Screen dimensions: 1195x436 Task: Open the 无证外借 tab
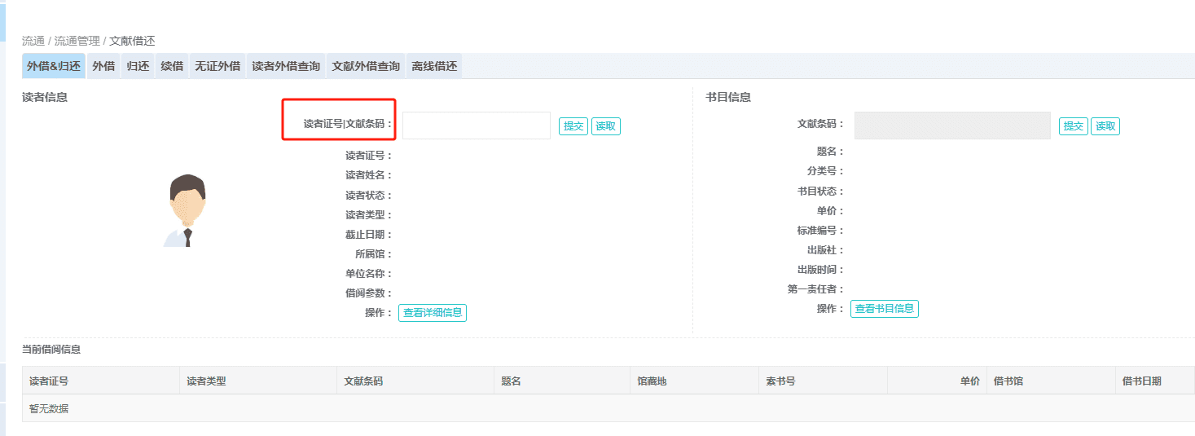[217, 67]
